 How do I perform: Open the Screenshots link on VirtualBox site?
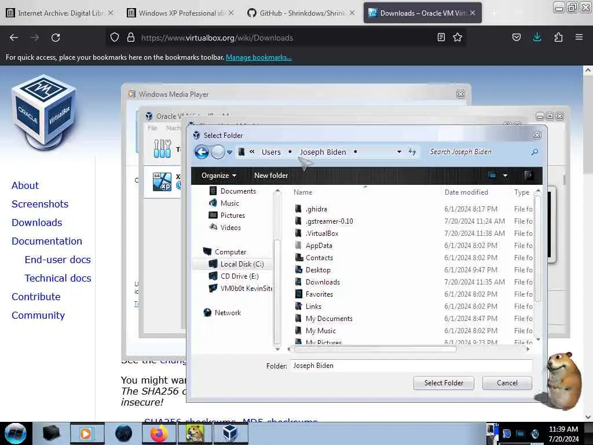pos(40,204)
